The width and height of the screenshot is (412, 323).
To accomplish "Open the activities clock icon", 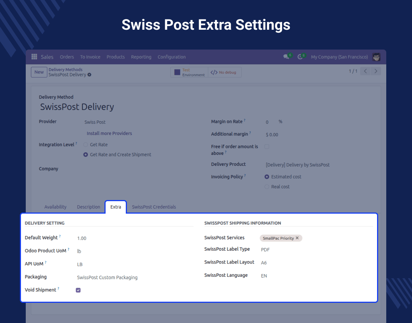I will click(300, 57).
